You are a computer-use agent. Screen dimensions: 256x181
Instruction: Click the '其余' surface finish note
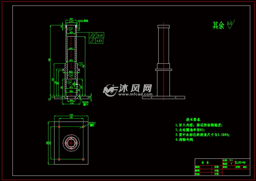coord(218,25)
